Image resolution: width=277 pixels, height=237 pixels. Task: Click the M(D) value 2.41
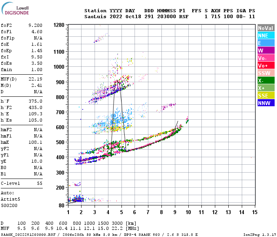[37, 85]
